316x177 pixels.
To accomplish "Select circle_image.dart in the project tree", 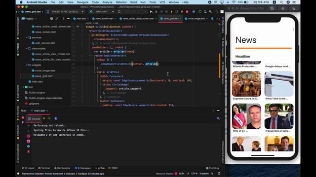I will pos(43,71).
